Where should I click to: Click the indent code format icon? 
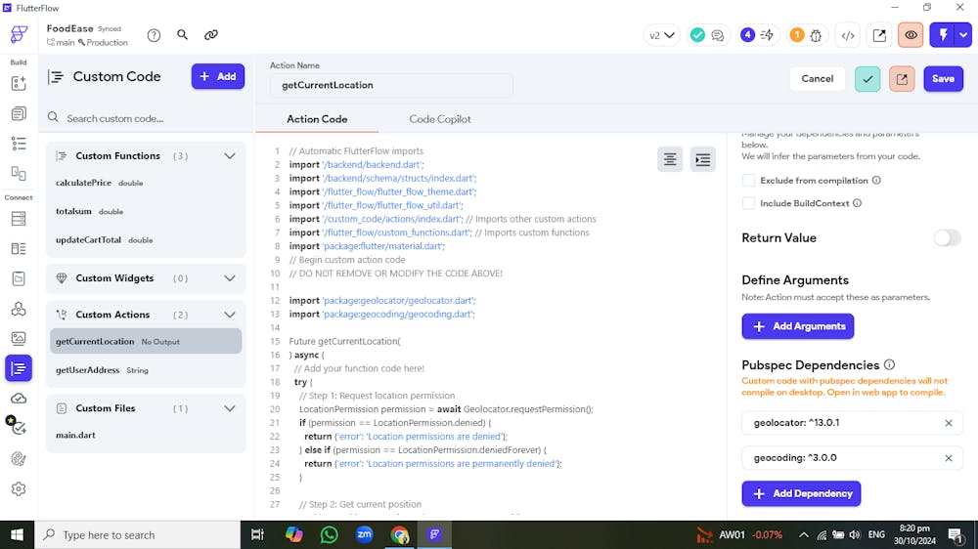703,159
